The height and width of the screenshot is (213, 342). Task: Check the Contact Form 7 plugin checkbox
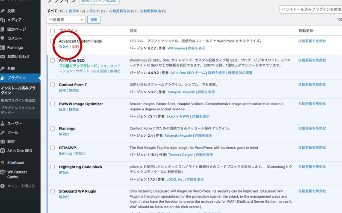(53, 85)
